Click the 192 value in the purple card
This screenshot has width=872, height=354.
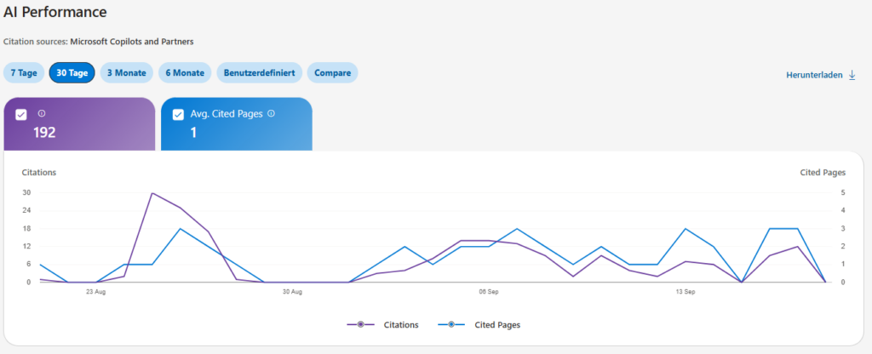click(44, 132)
